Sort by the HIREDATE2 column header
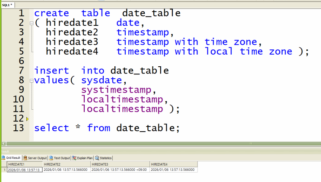321x182 pixels. [67, 164]
